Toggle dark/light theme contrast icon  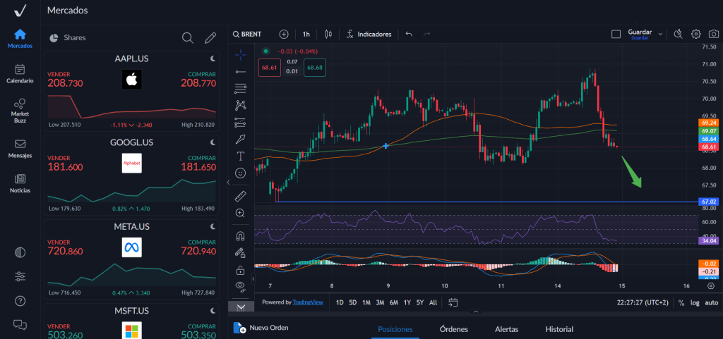point(20,252)
